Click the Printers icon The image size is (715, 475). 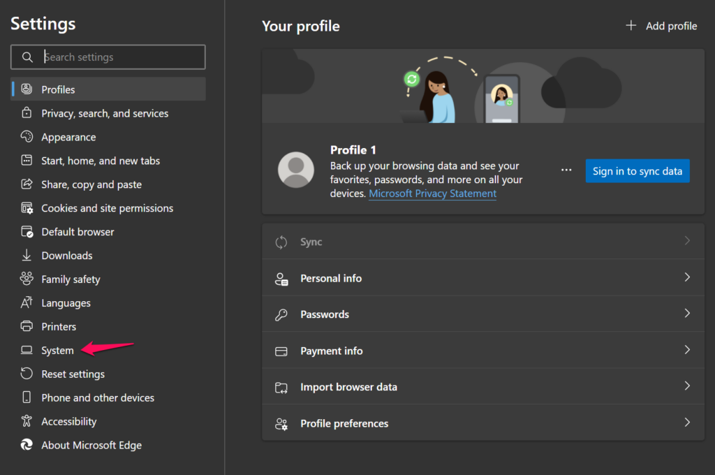27,326
